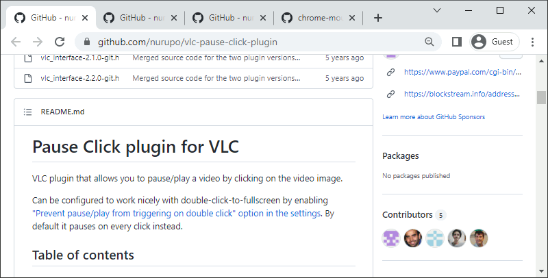Open Learn more about GitHub Sponsors
Image resolution: width=548 pixels, height=278 pixels.
click(x=434, y=116)
